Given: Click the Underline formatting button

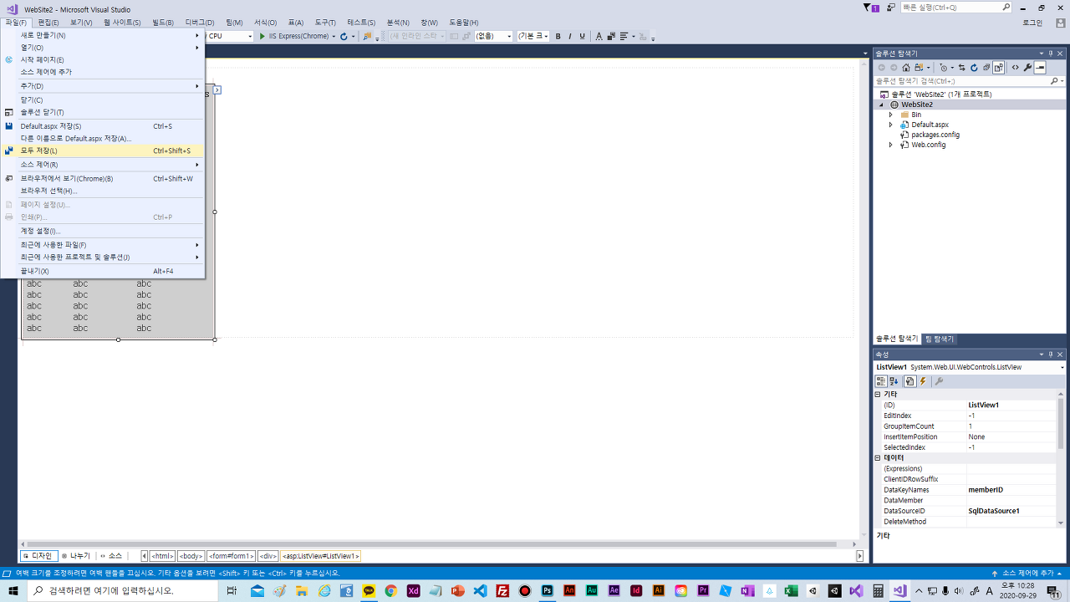Looking at the screenshot, I should click(x=582, y=36).
